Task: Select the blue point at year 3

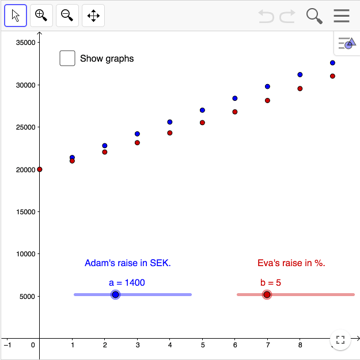Action: (x=137, y=134)
